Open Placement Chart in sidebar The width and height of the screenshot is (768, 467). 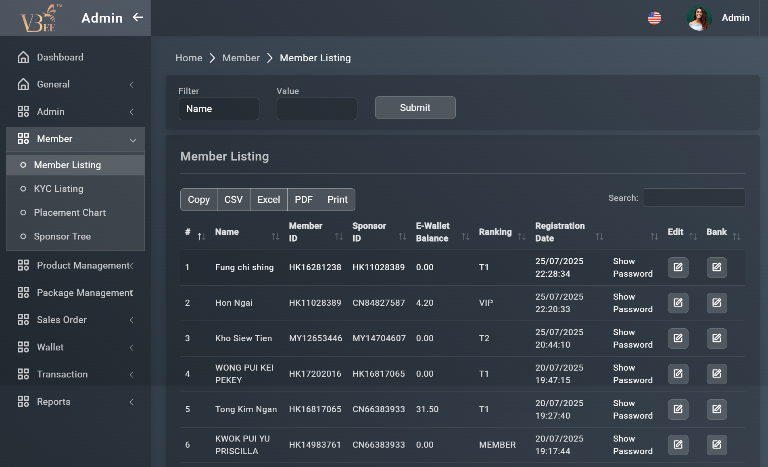[x=69, y=213]
